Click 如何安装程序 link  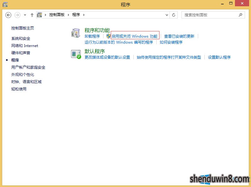coord(171,42)
